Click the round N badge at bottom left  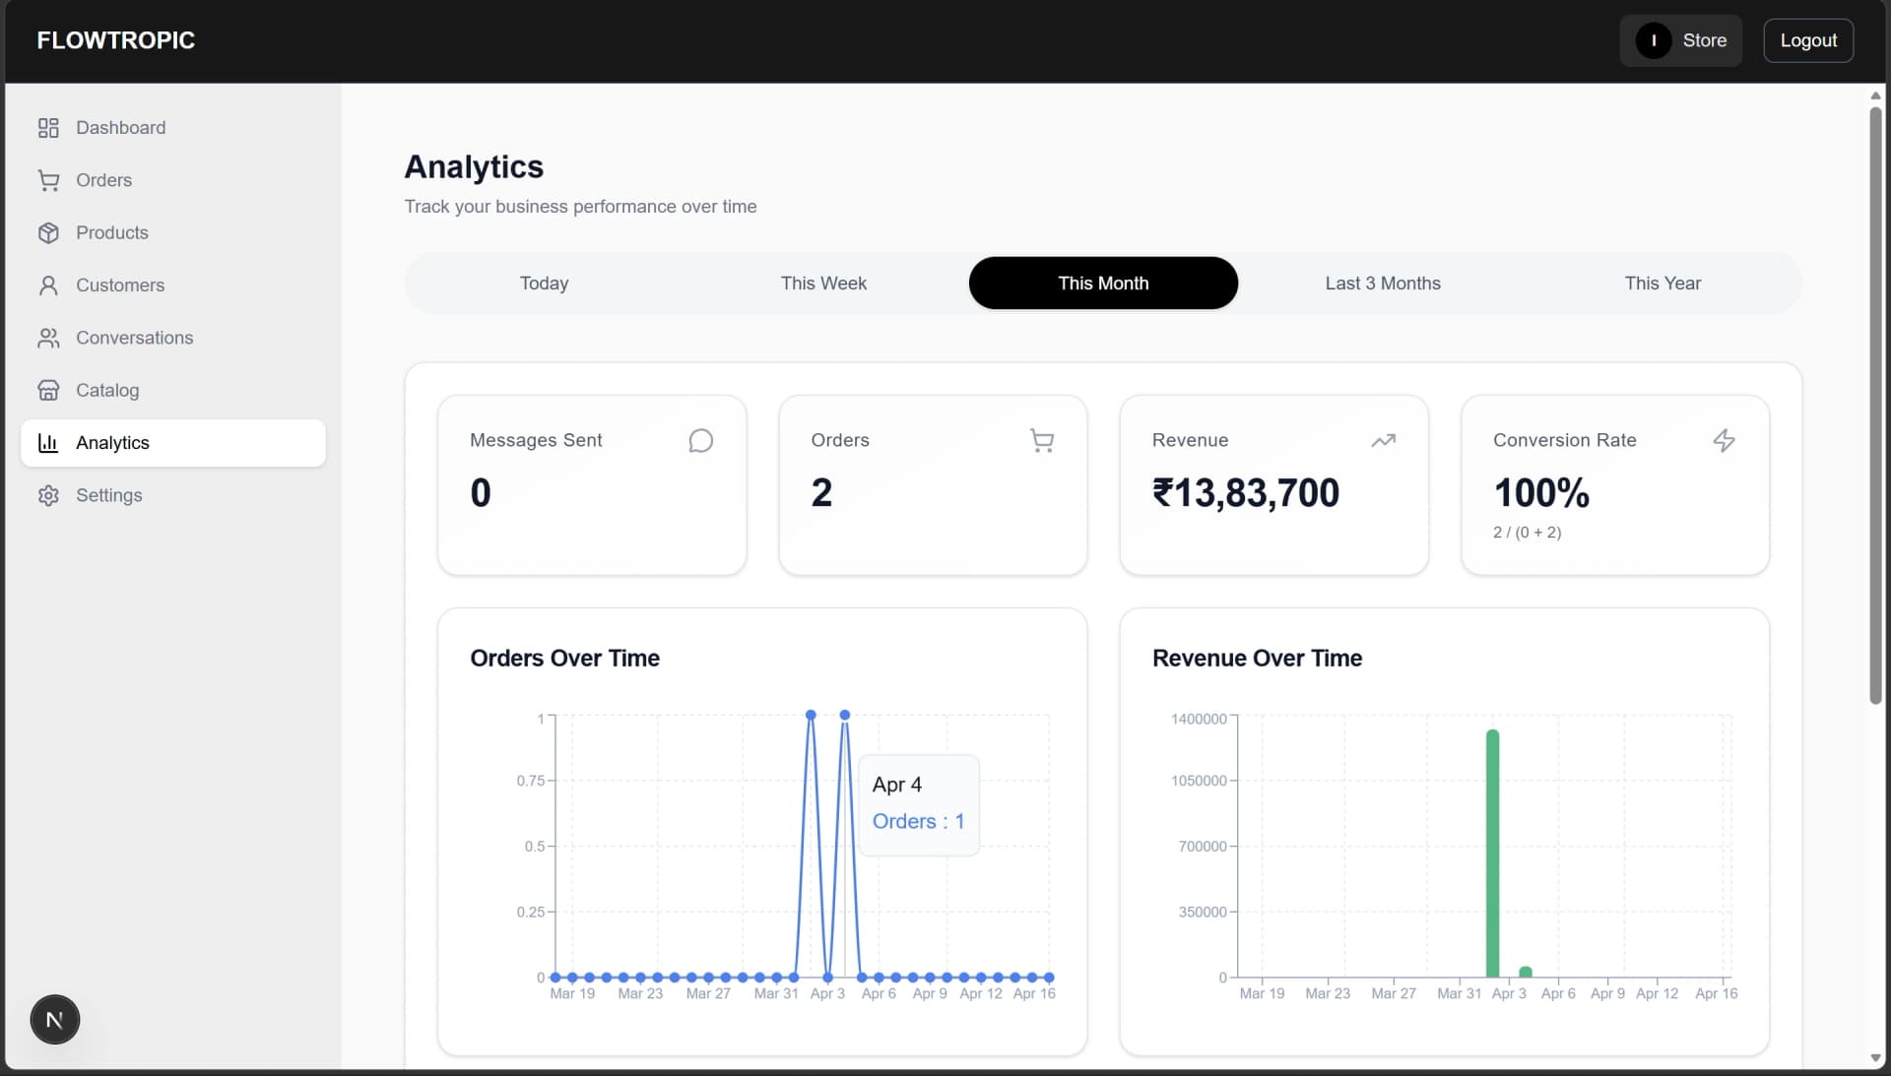click(55, 1020)
